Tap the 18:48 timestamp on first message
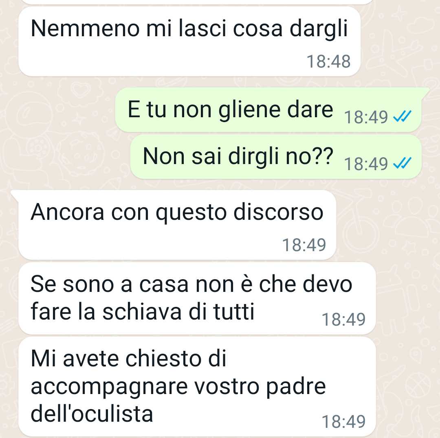Screen dimensions: 440x438 click(329, 61)
